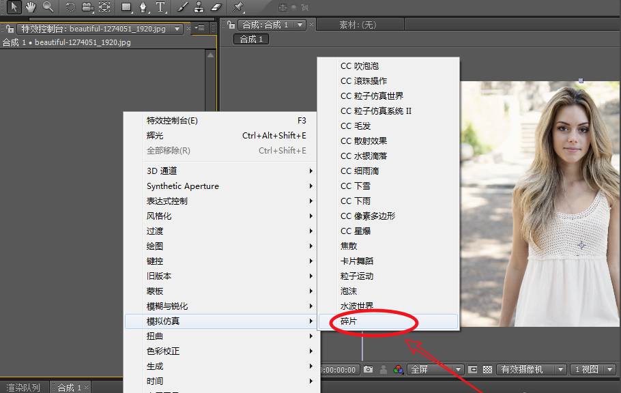Select CC 细雨滴 effect

click(x=388, y=171)
